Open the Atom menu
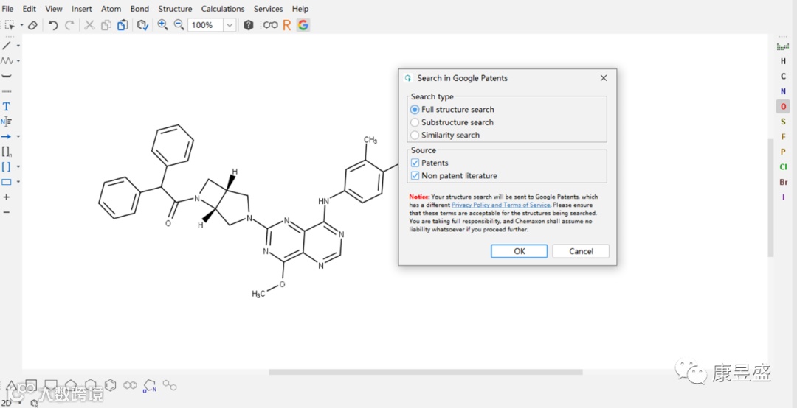Image resolution: width=797 pixels, height=408 pixels. 111,9
